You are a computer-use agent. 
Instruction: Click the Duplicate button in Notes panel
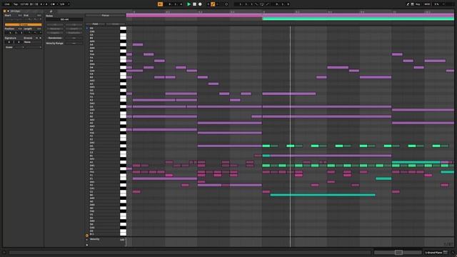coord(74,33)
